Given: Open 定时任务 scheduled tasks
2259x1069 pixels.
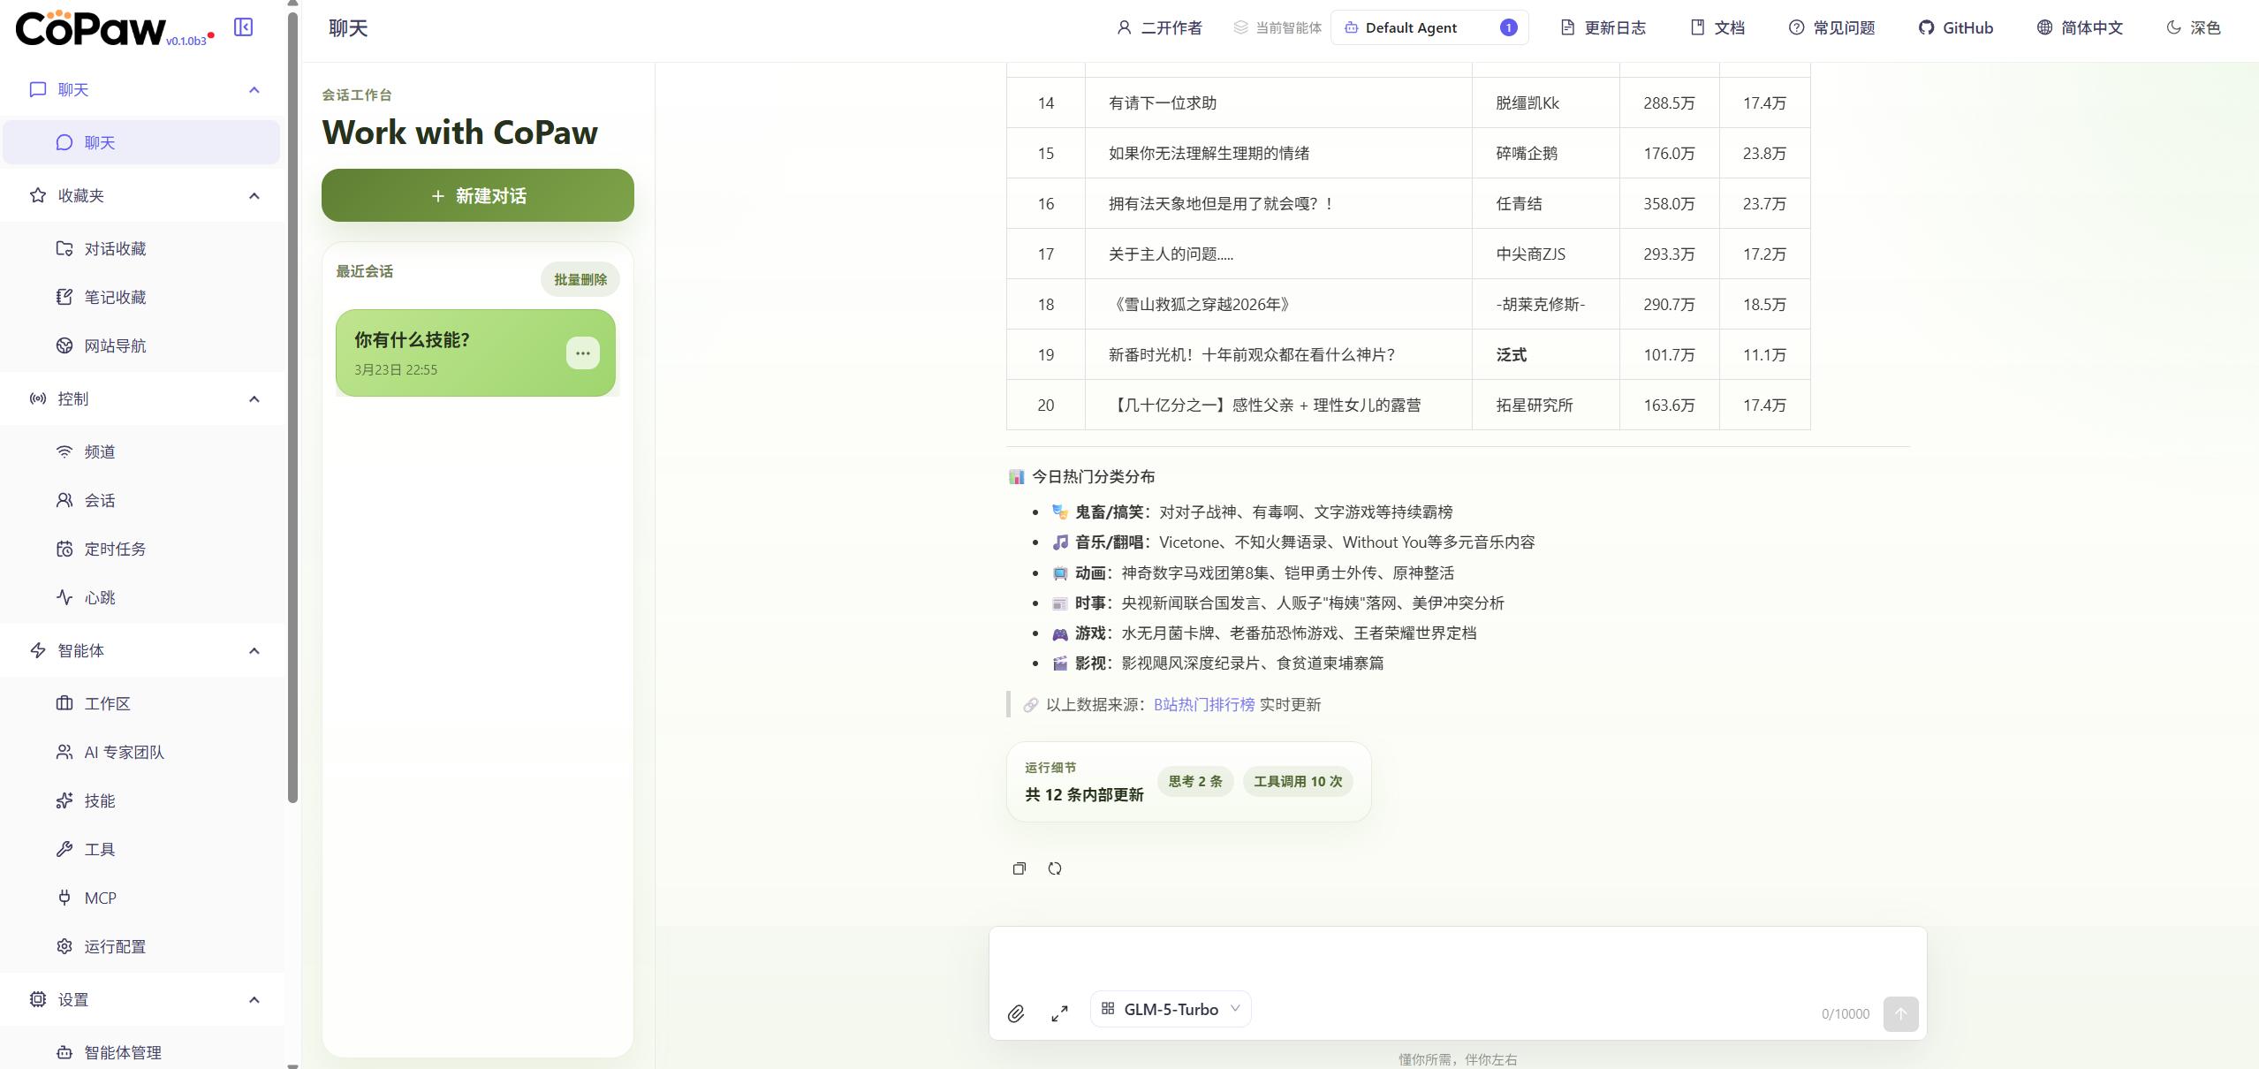Looking at the screenshot, I should tap(116, 549).
